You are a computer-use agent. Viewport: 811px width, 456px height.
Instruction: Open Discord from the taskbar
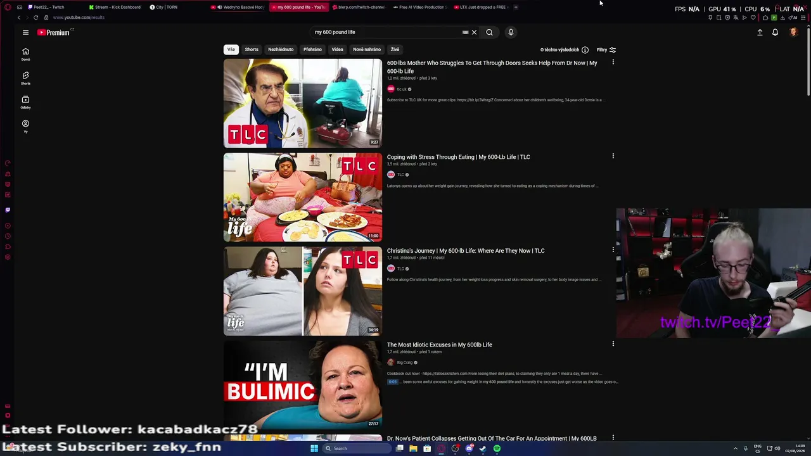(469, 448)
